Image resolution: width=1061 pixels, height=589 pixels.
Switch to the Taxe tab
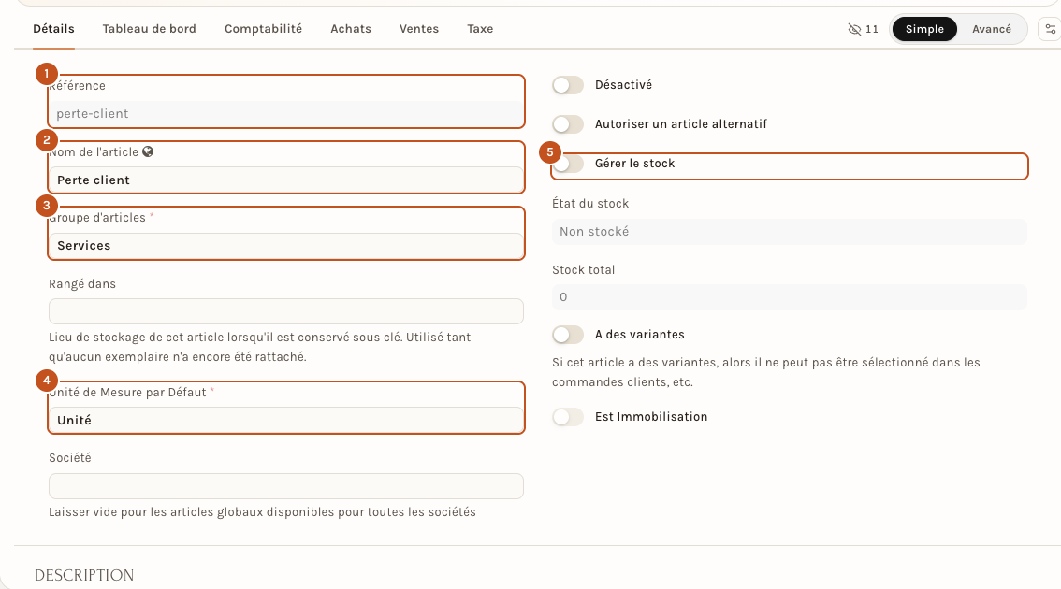point(480,28)
